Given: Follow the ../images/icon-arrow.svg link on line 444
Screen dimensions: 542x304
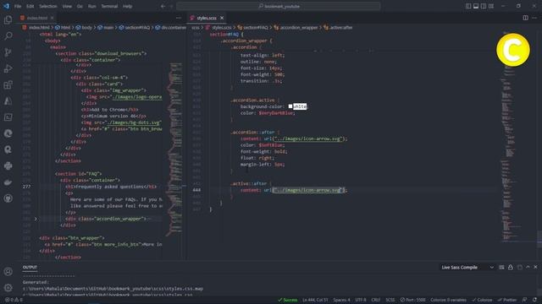Looking at the screenshot, I should click(x=307, y=190).
